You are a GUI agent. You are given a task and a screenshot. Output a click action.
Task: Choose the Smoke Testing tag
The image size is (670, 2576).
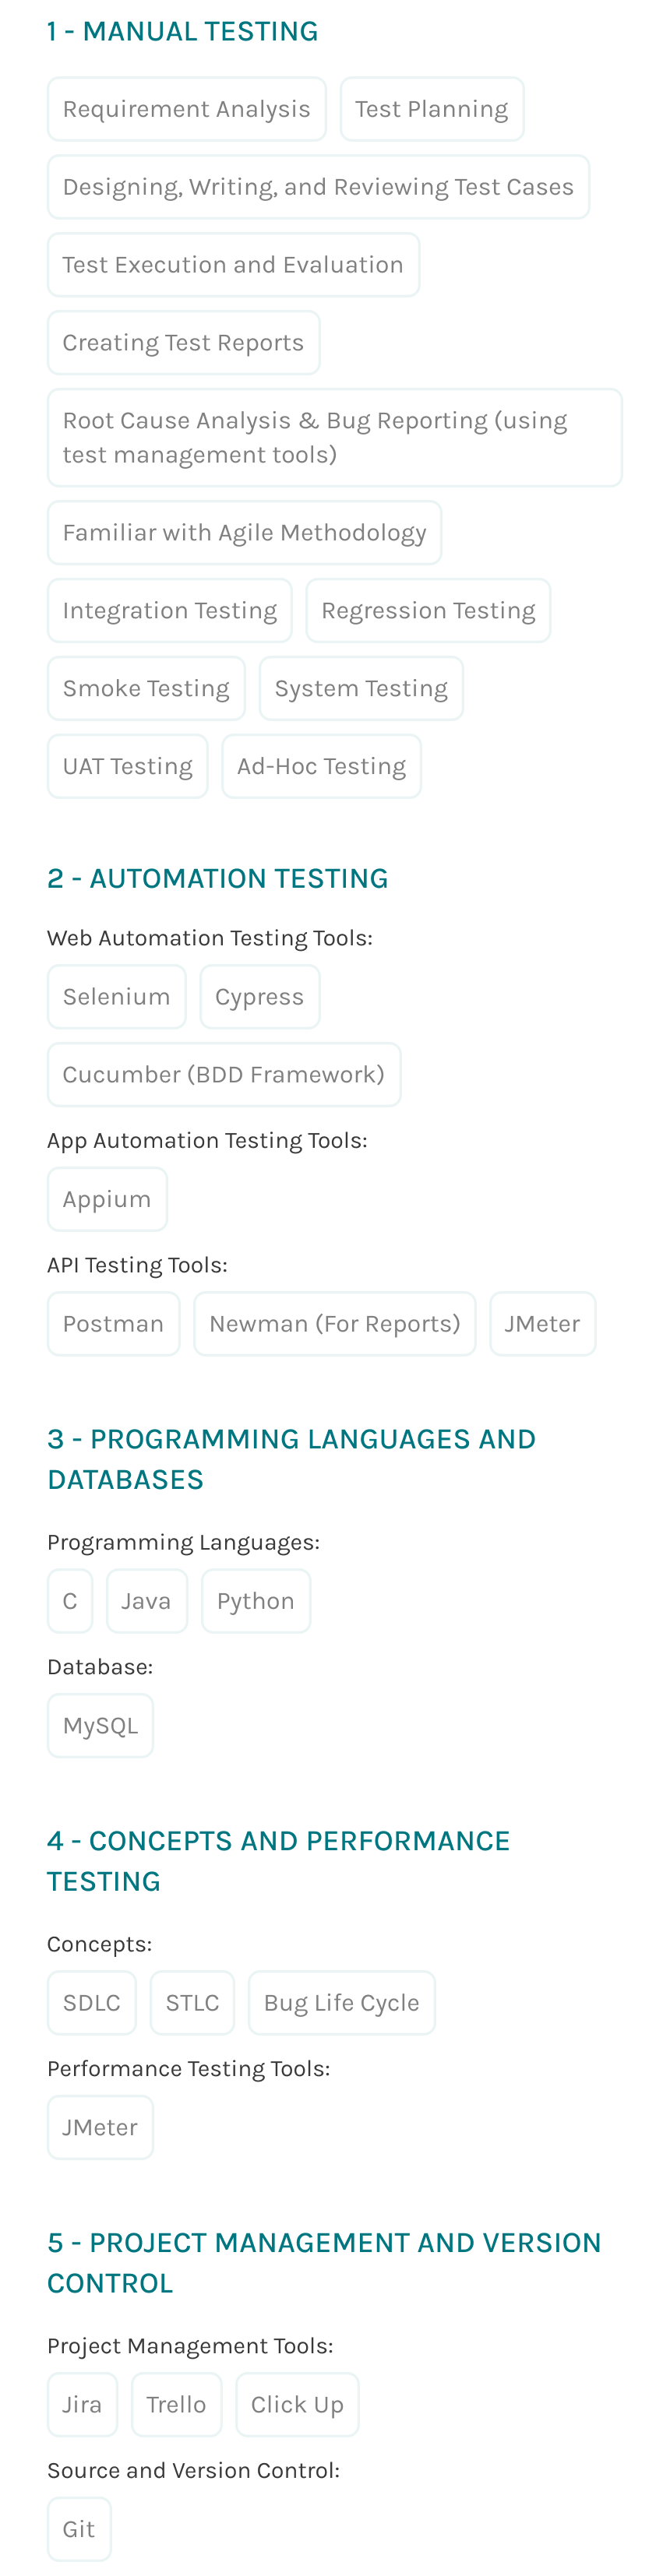146,689
